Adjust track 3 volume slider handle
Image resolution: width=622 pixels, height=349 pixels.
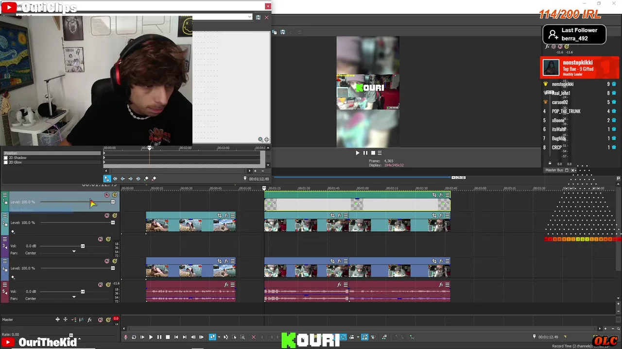pos(83,246)
